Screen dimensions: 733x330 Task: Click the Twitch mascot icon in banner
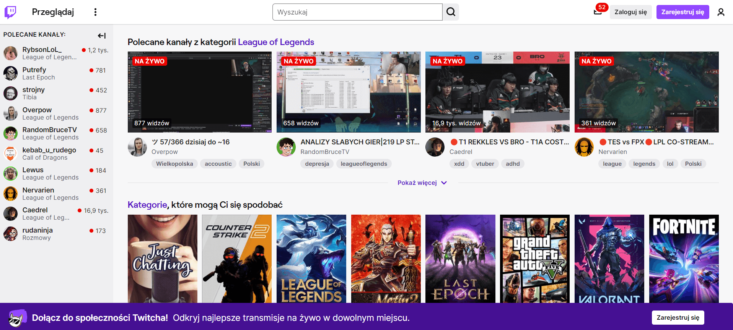coord(17,318)
